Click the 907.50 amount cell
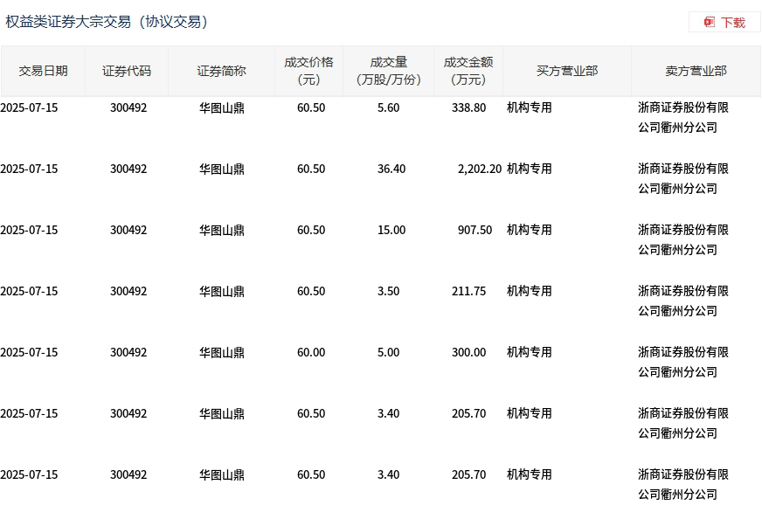The image size is (762, 526). pos(475,231)
